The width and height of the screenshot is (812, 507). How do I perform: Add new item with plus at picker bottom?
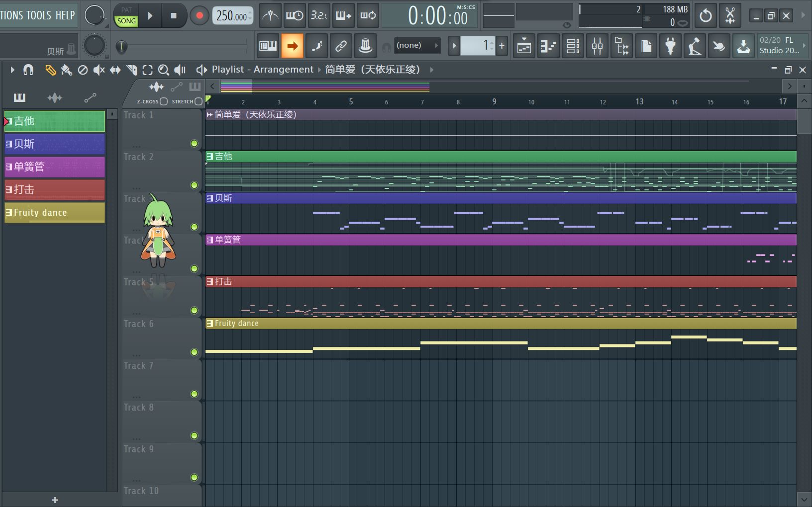pos(55,500)
